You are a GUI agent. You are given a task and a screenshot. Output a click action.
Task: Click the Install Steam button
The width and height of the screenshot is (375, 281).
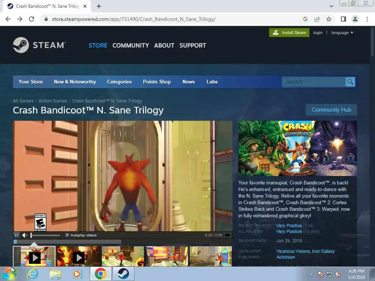tap(289, 33)
